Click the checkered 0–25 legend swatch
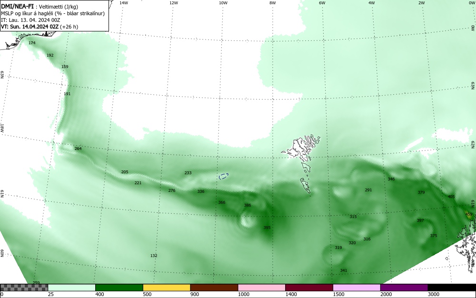476x298 pixels. 24,288
